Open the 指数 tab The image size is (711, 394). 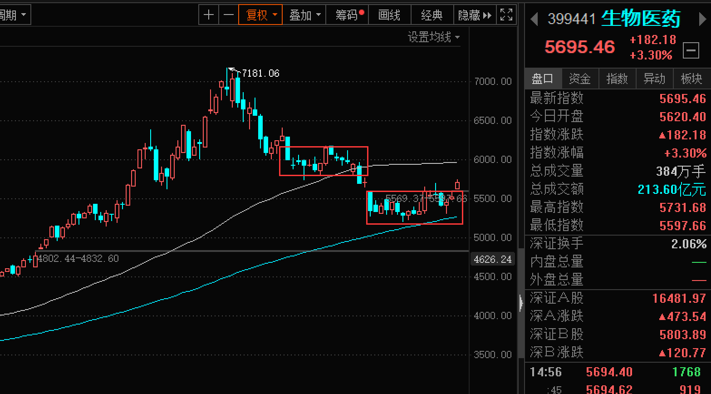(618, 79)
